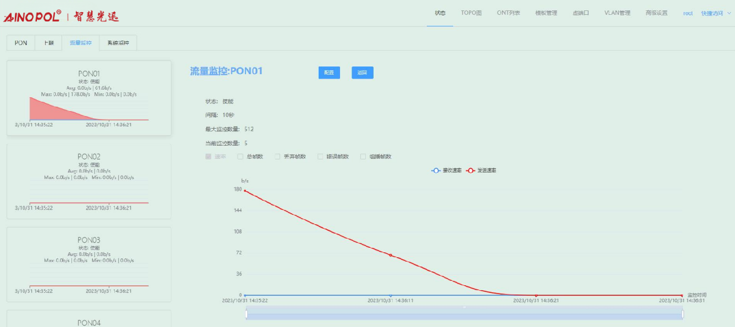
Task: Go to VLAN管理 in the top navigation
Action: (x=617, y=13)
